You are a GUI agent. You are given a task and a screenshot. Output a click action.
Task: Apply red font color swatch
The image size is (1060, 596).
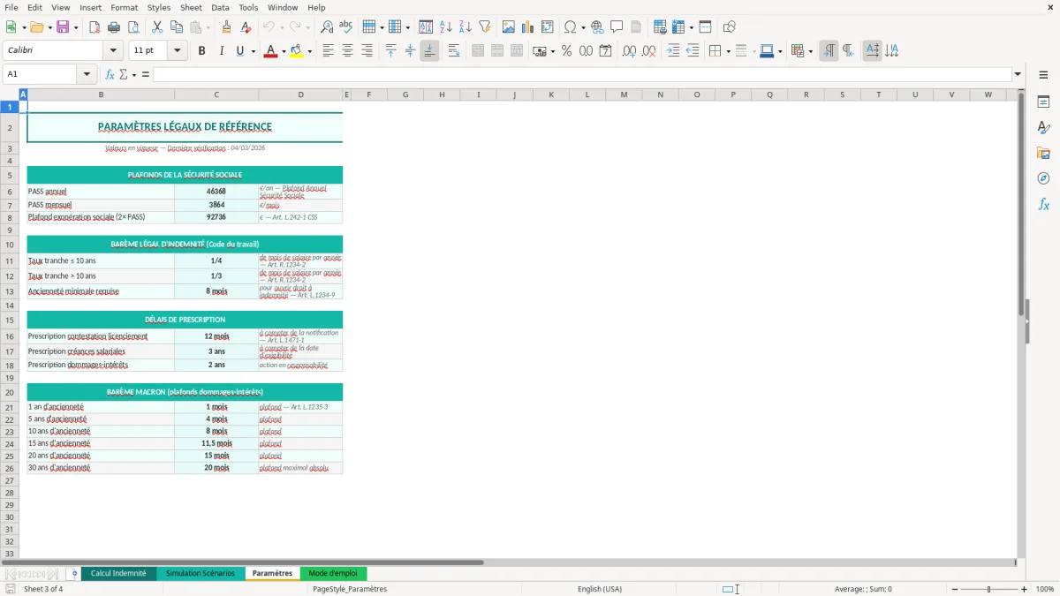269,51
